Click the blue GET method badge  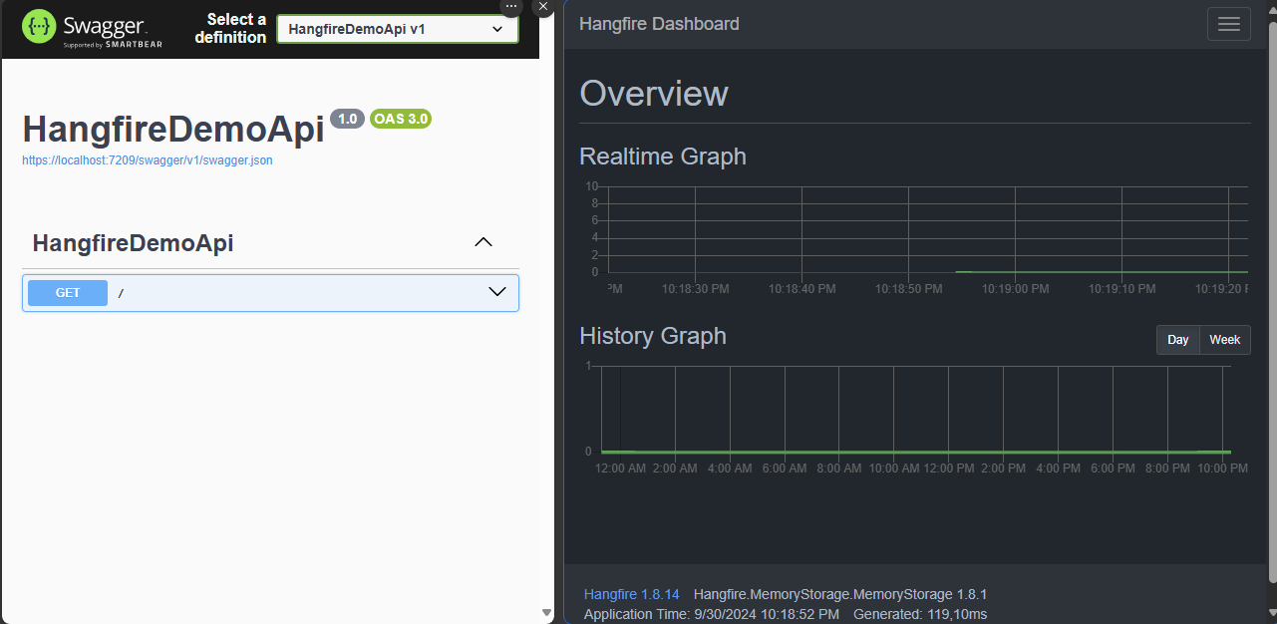[68, 293]
